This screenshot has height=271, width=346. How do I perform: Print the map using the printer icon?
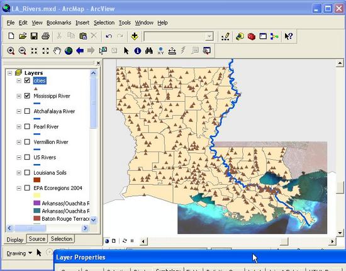click(x=46, y=36)
